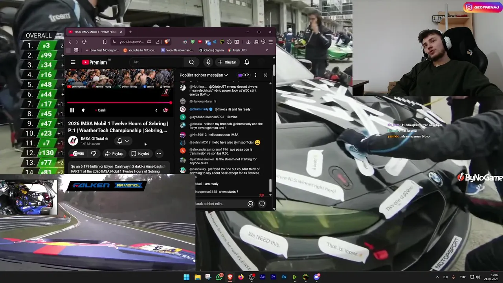
Task: Jump to live with Canlı indicator
Action: tap(100, 110)
